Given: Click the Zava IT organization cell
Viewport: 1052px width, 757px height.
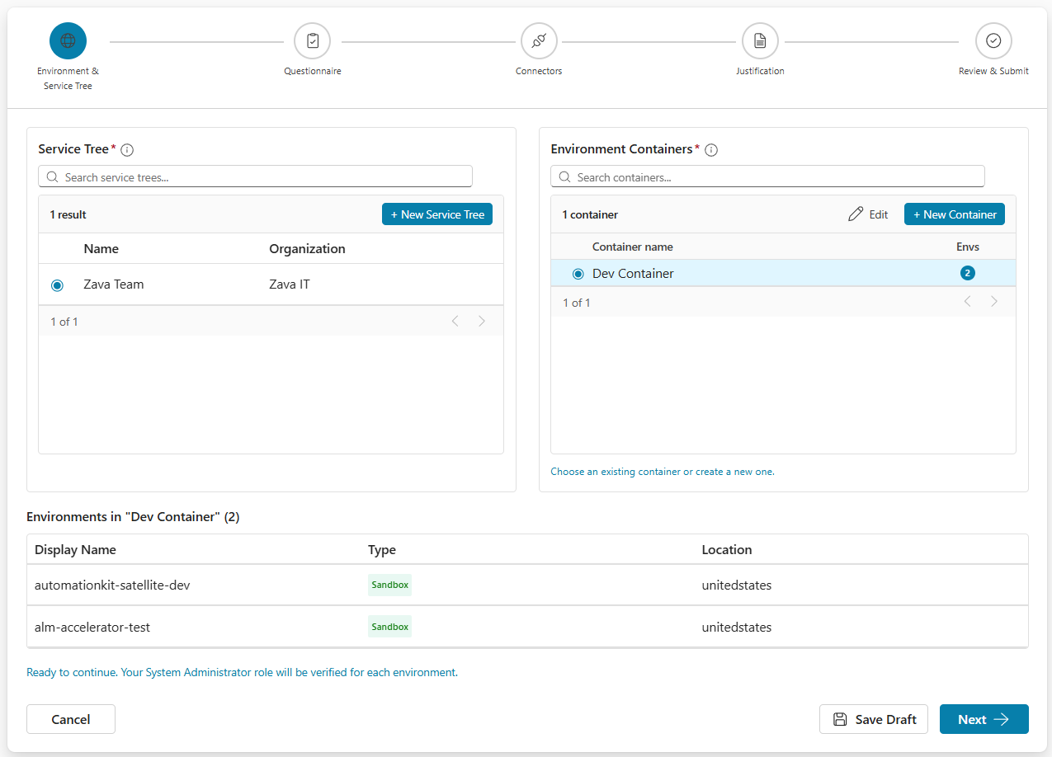Looking at the screenshot, I should (290, 284).
